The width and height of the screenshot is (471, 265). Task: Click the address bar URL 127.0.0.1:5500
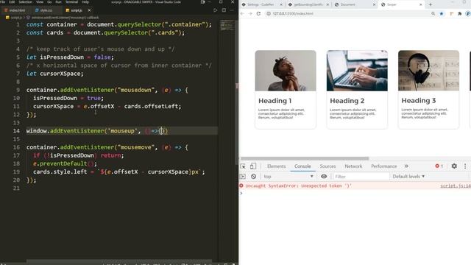coord(293,13)
